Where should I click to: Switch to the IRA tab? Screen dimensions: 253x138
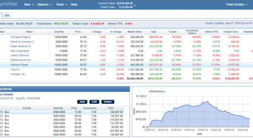[7, 15]
